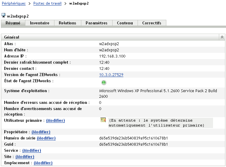Click Modifier next to Numéro de série
This screenshot has height=167, width=226.
pyautogui.click(x=46, y=138)
